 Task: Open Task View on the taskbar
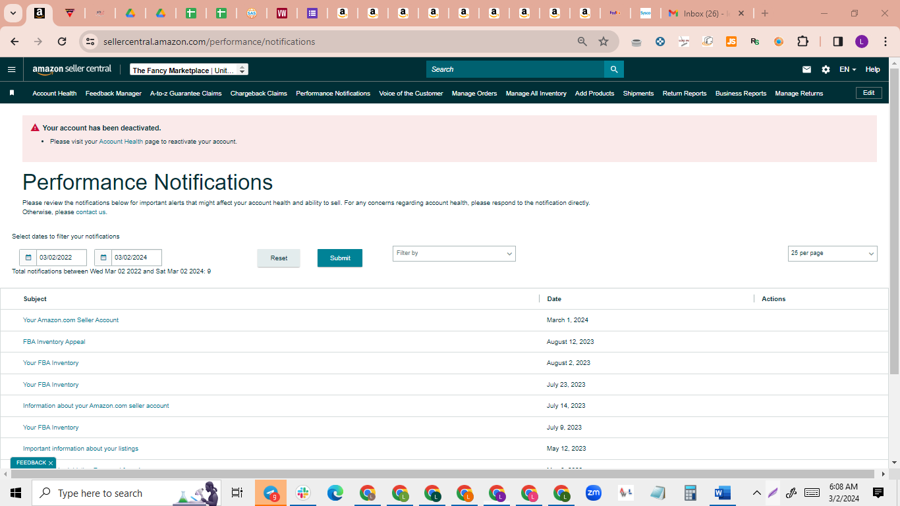[237, 493]
